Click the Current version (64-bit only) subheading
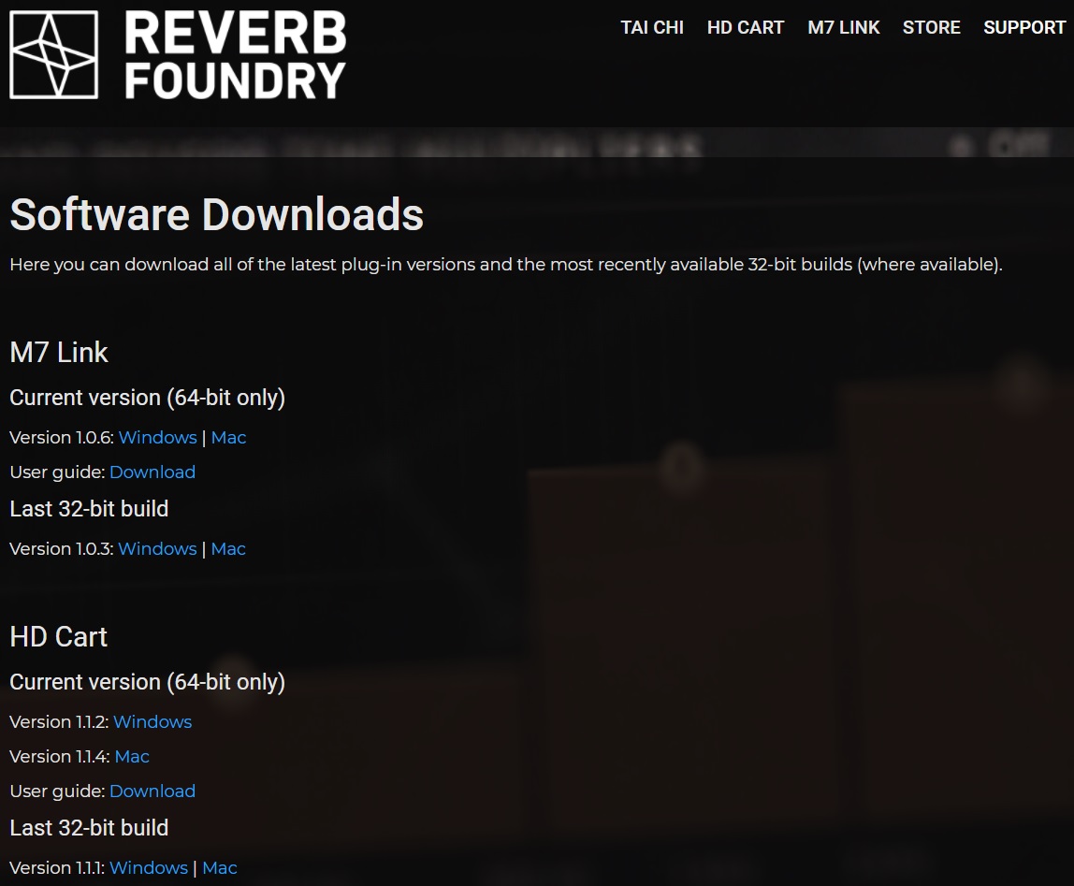This screenshot has height=886, width=1074. [147, 398]
